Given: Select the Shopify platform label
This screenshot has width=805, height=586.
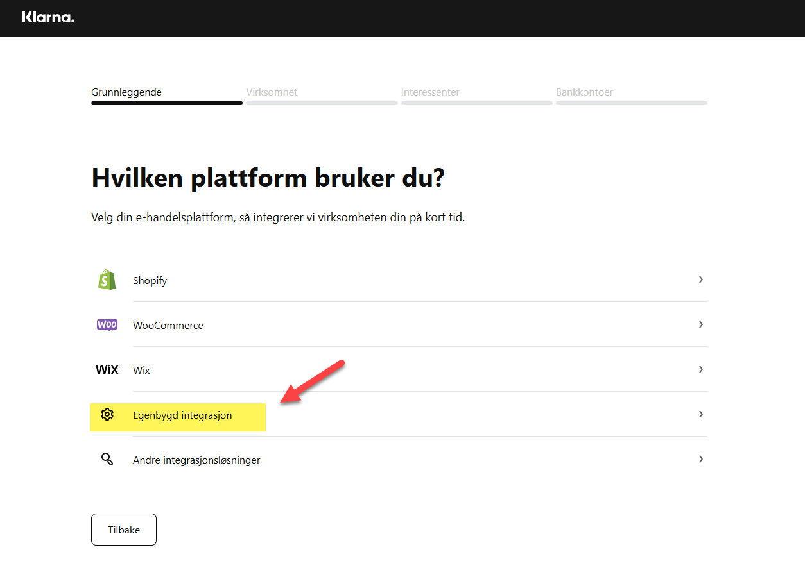Looking at the screenshot, I should (150, 281).
